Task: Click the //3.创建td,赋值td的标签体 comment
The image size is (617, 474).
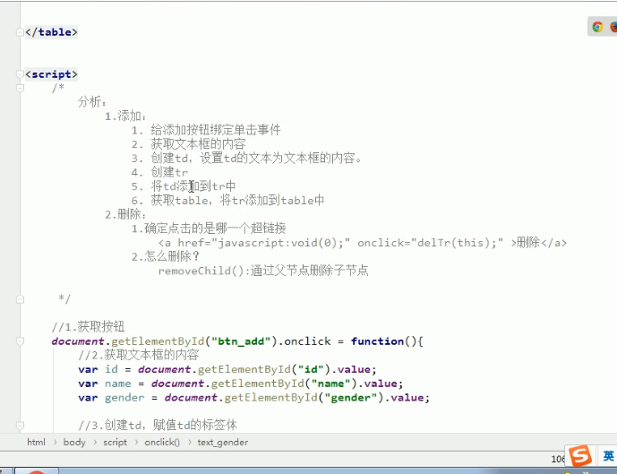Action: (158, 426)
